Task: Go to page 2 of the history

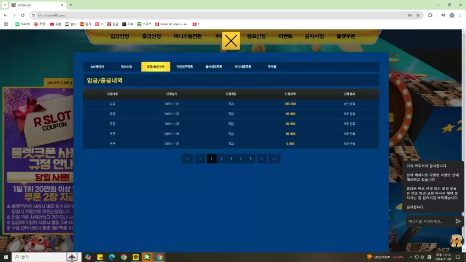Action: click(221, 158)
